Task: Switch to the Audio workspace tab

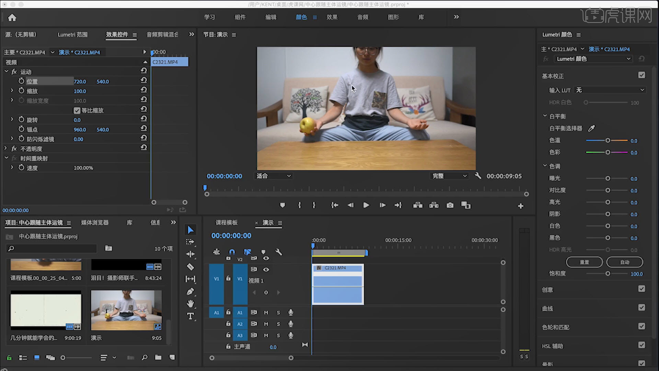Action: click(x=363, y=17)
